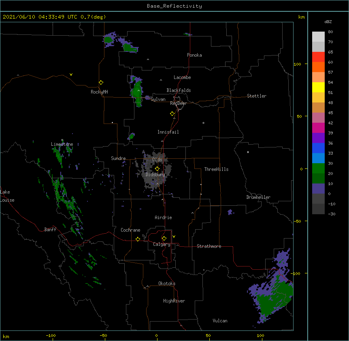The image size is (349, 341).
Task: Click the yellow diamond marker near RockyMH
Action: 101,83
